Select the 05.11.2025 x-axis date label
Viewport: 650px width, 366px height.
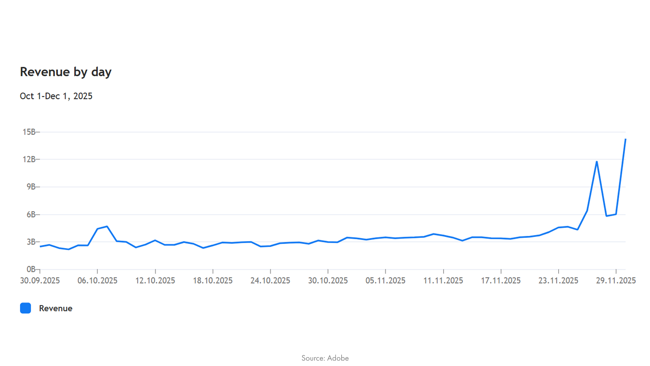[385, 281]
